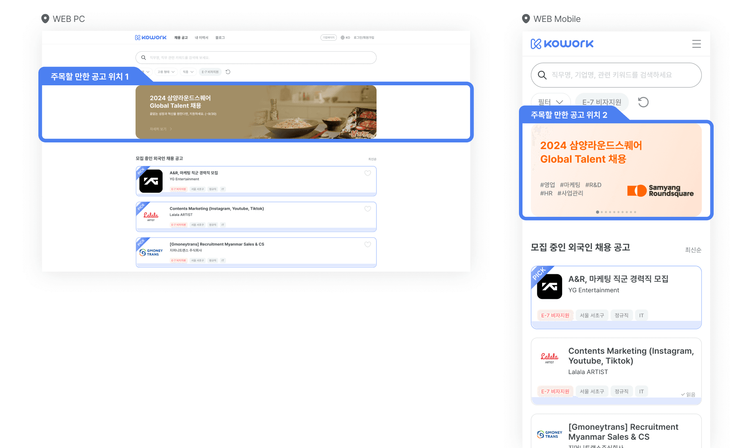The width and height of the screenshot is (752, 448).
Task: Click 지머니트랜스 주식회사 company name in WEB PC
Action: [x=186, y=250]
